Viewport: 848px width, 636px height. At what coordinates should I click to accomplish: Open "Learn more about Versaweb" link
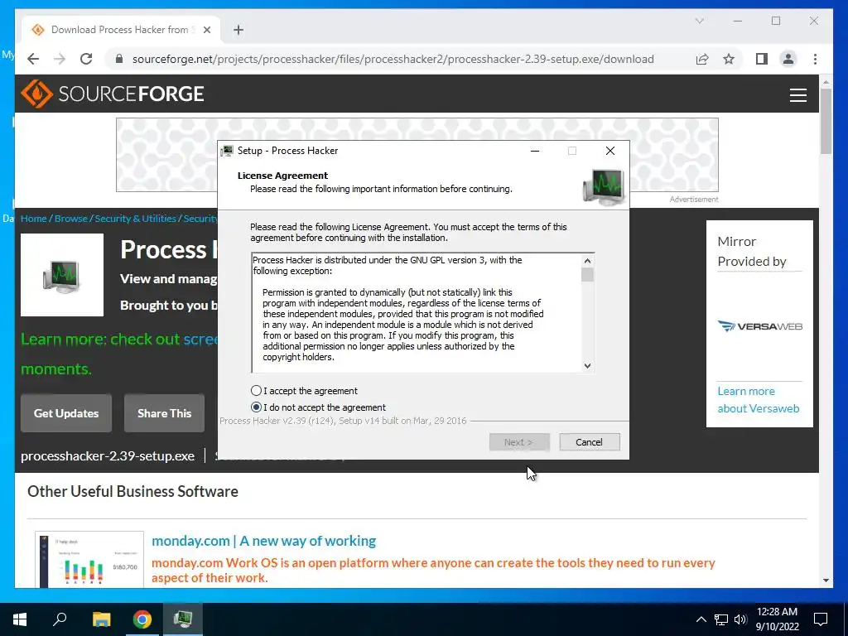[x=759, y=400]
